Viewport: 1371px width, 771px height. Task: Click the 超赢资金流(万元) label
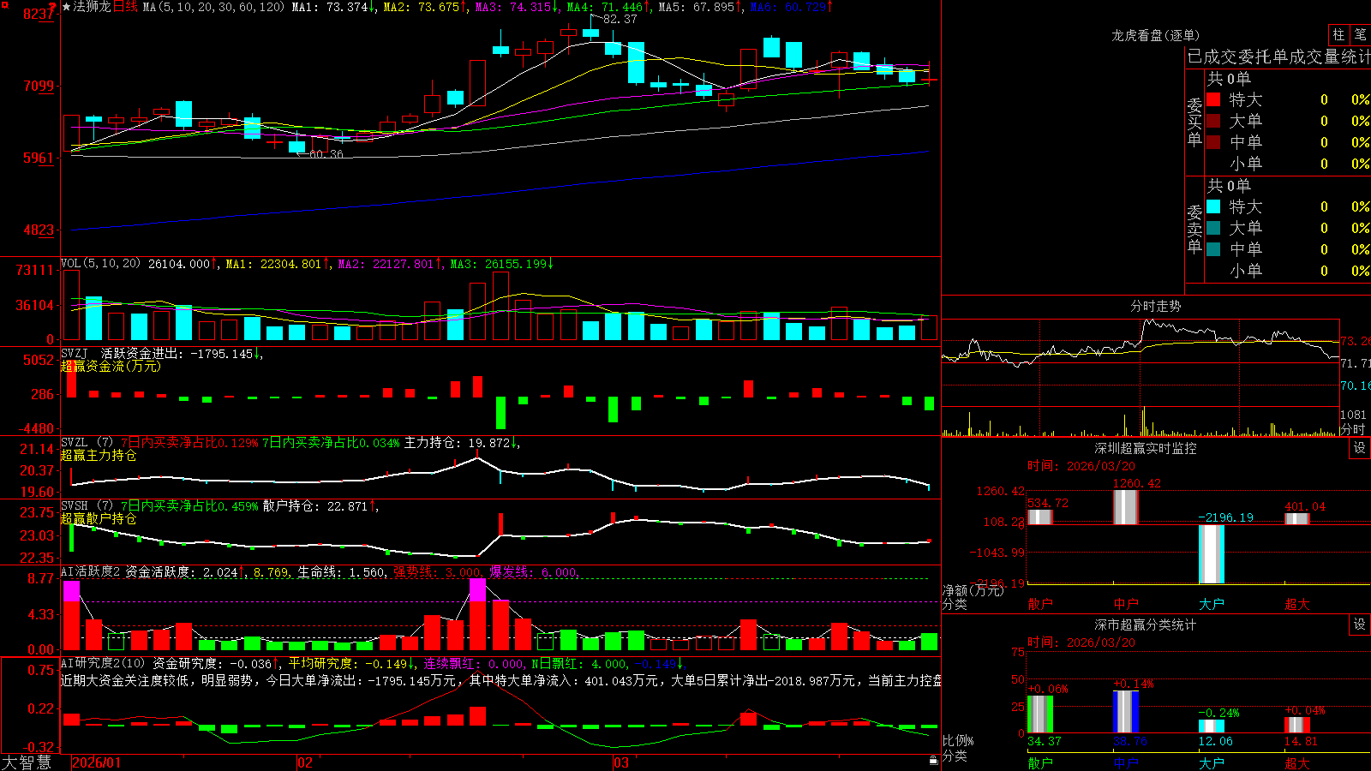coord(111,366)
